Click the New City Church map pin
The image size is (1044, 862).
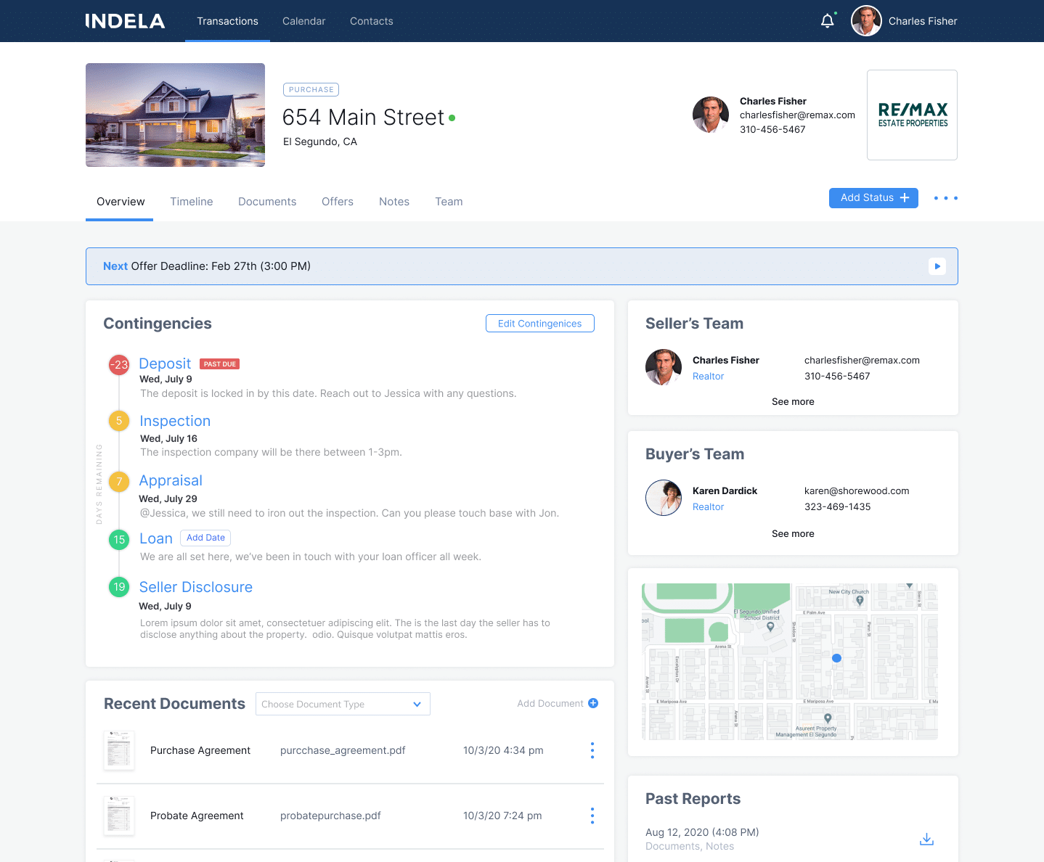click(860, 601)
